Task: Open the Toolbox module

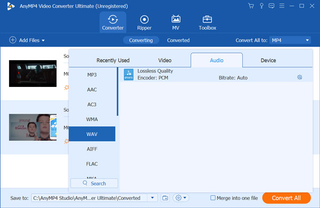Action: point(207,22)
